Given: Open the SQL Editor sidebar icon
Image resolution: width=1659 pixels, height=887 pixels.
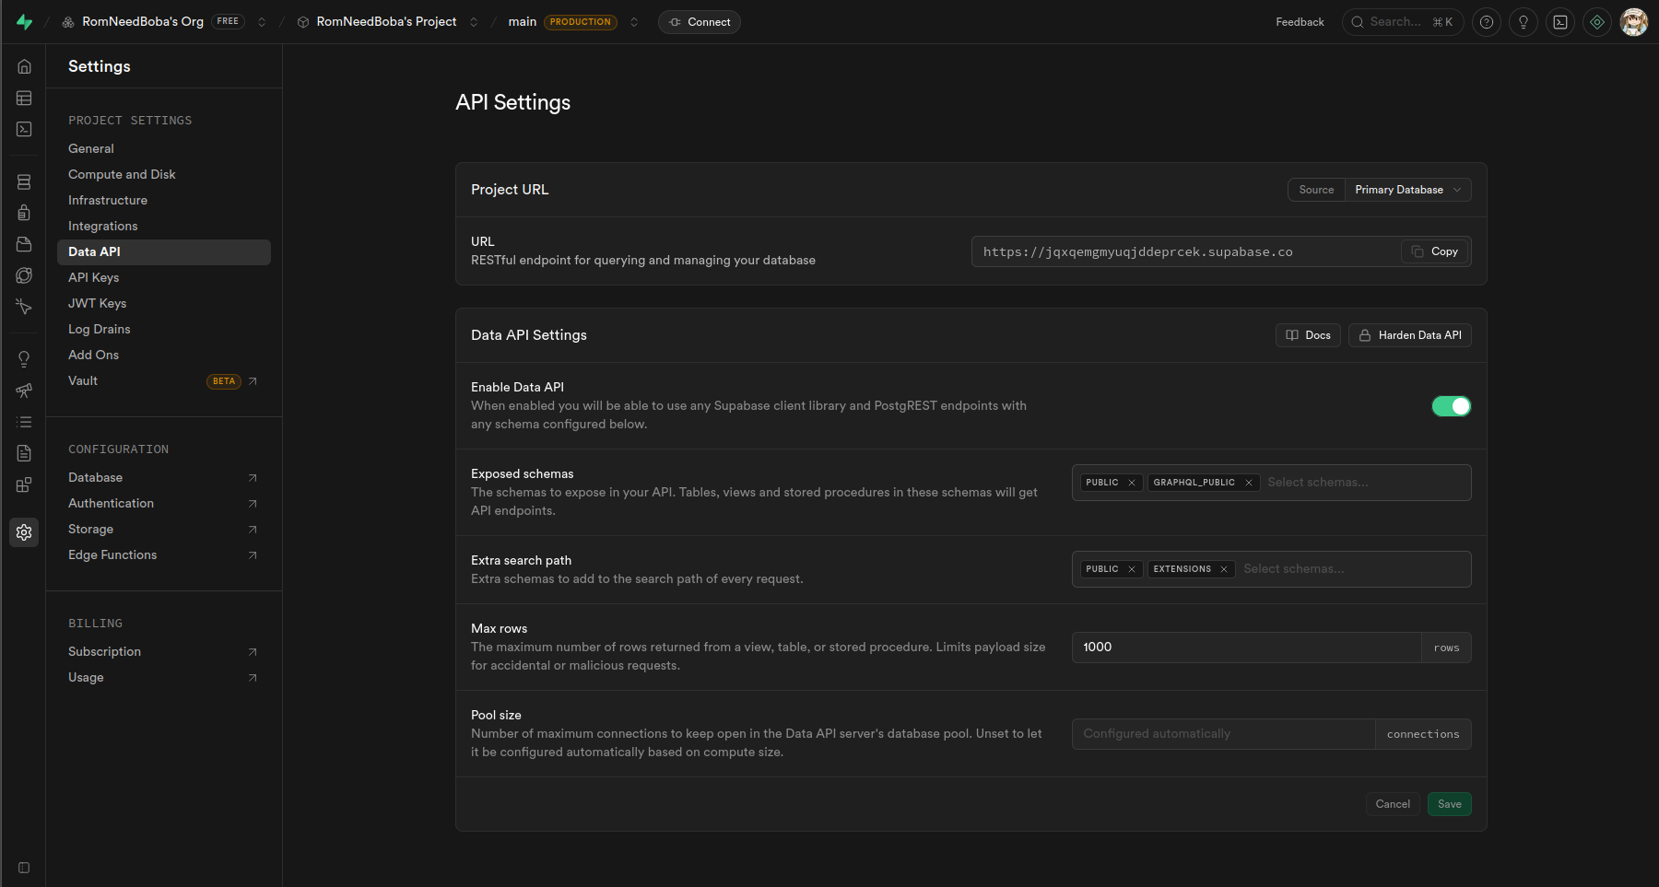Looking at the screenshot, I should 24,129.
